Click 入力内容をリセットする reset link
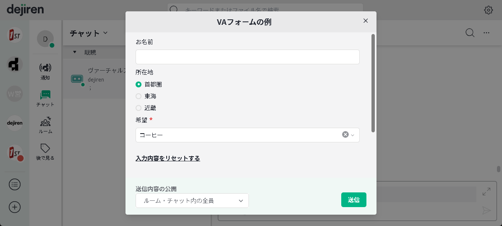 point(167,158)
